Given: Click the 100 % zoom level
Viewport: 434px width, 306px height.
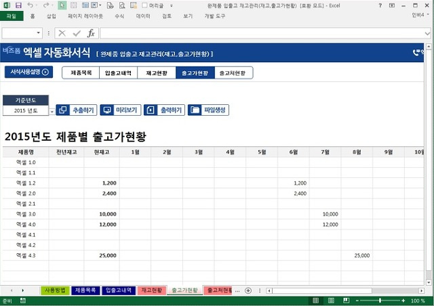Looking at the screenshot, I should (418, 301).
